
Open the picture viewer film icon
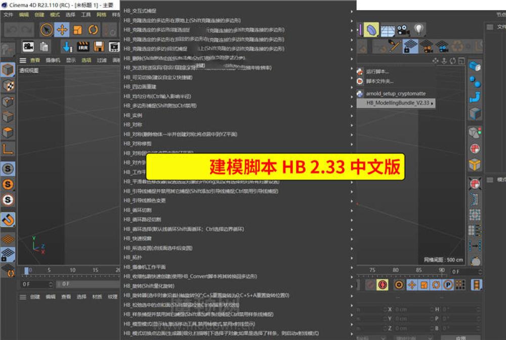coord(114,47)
